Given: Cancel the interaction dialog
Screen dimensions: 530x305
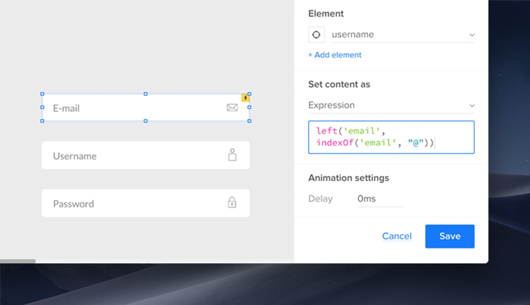Looking at the screenshot, I should point(397,236).
